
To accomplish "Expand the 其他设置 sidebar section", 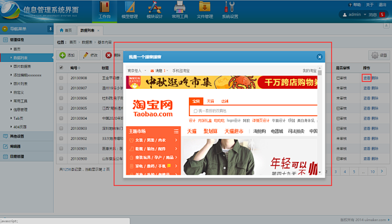I will (27, 136).
